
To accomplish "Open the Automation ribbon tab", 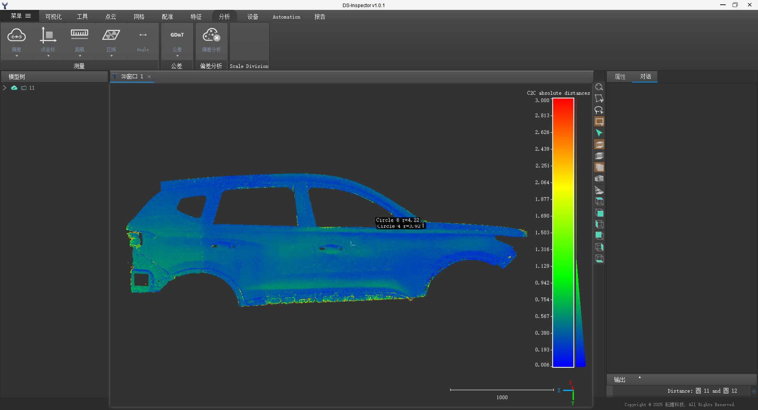I will tap(286, 17).
